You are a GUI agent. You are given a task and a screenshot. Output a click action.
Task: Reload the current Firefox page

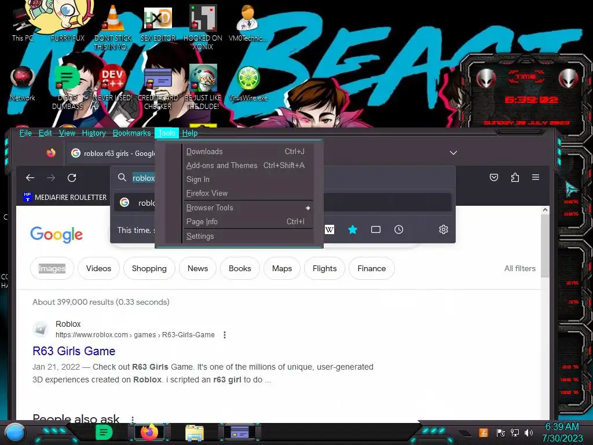click(x=72, y=177)
